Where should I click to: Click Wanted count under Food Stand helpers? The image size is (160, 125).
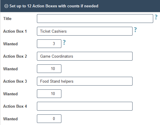point(49,94)
